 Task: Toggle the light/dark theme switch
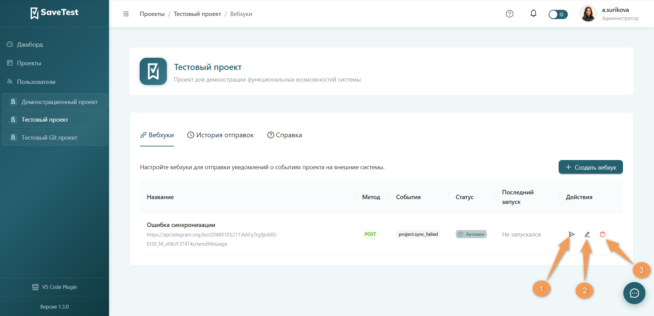pyautogui.click(x=558, y=14)
